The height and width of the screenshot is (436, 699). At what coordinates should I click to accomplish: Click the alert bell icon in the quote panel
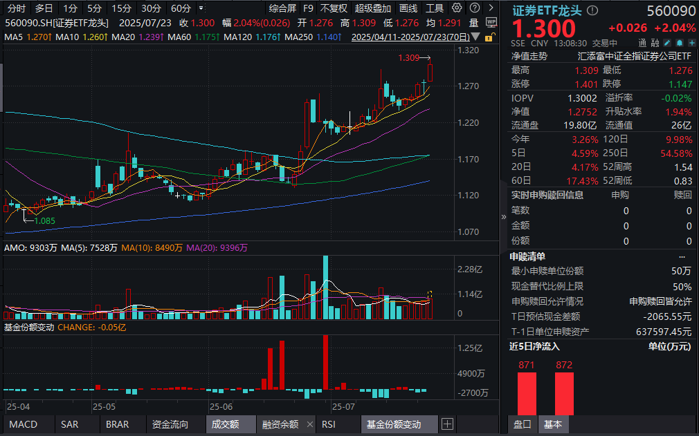pos(680,42)
